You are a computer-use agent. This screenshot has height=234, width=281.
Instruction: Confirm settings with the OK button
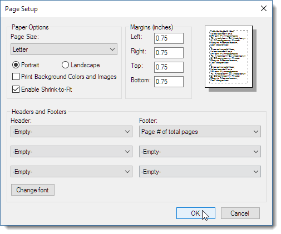tap(196, 213)
